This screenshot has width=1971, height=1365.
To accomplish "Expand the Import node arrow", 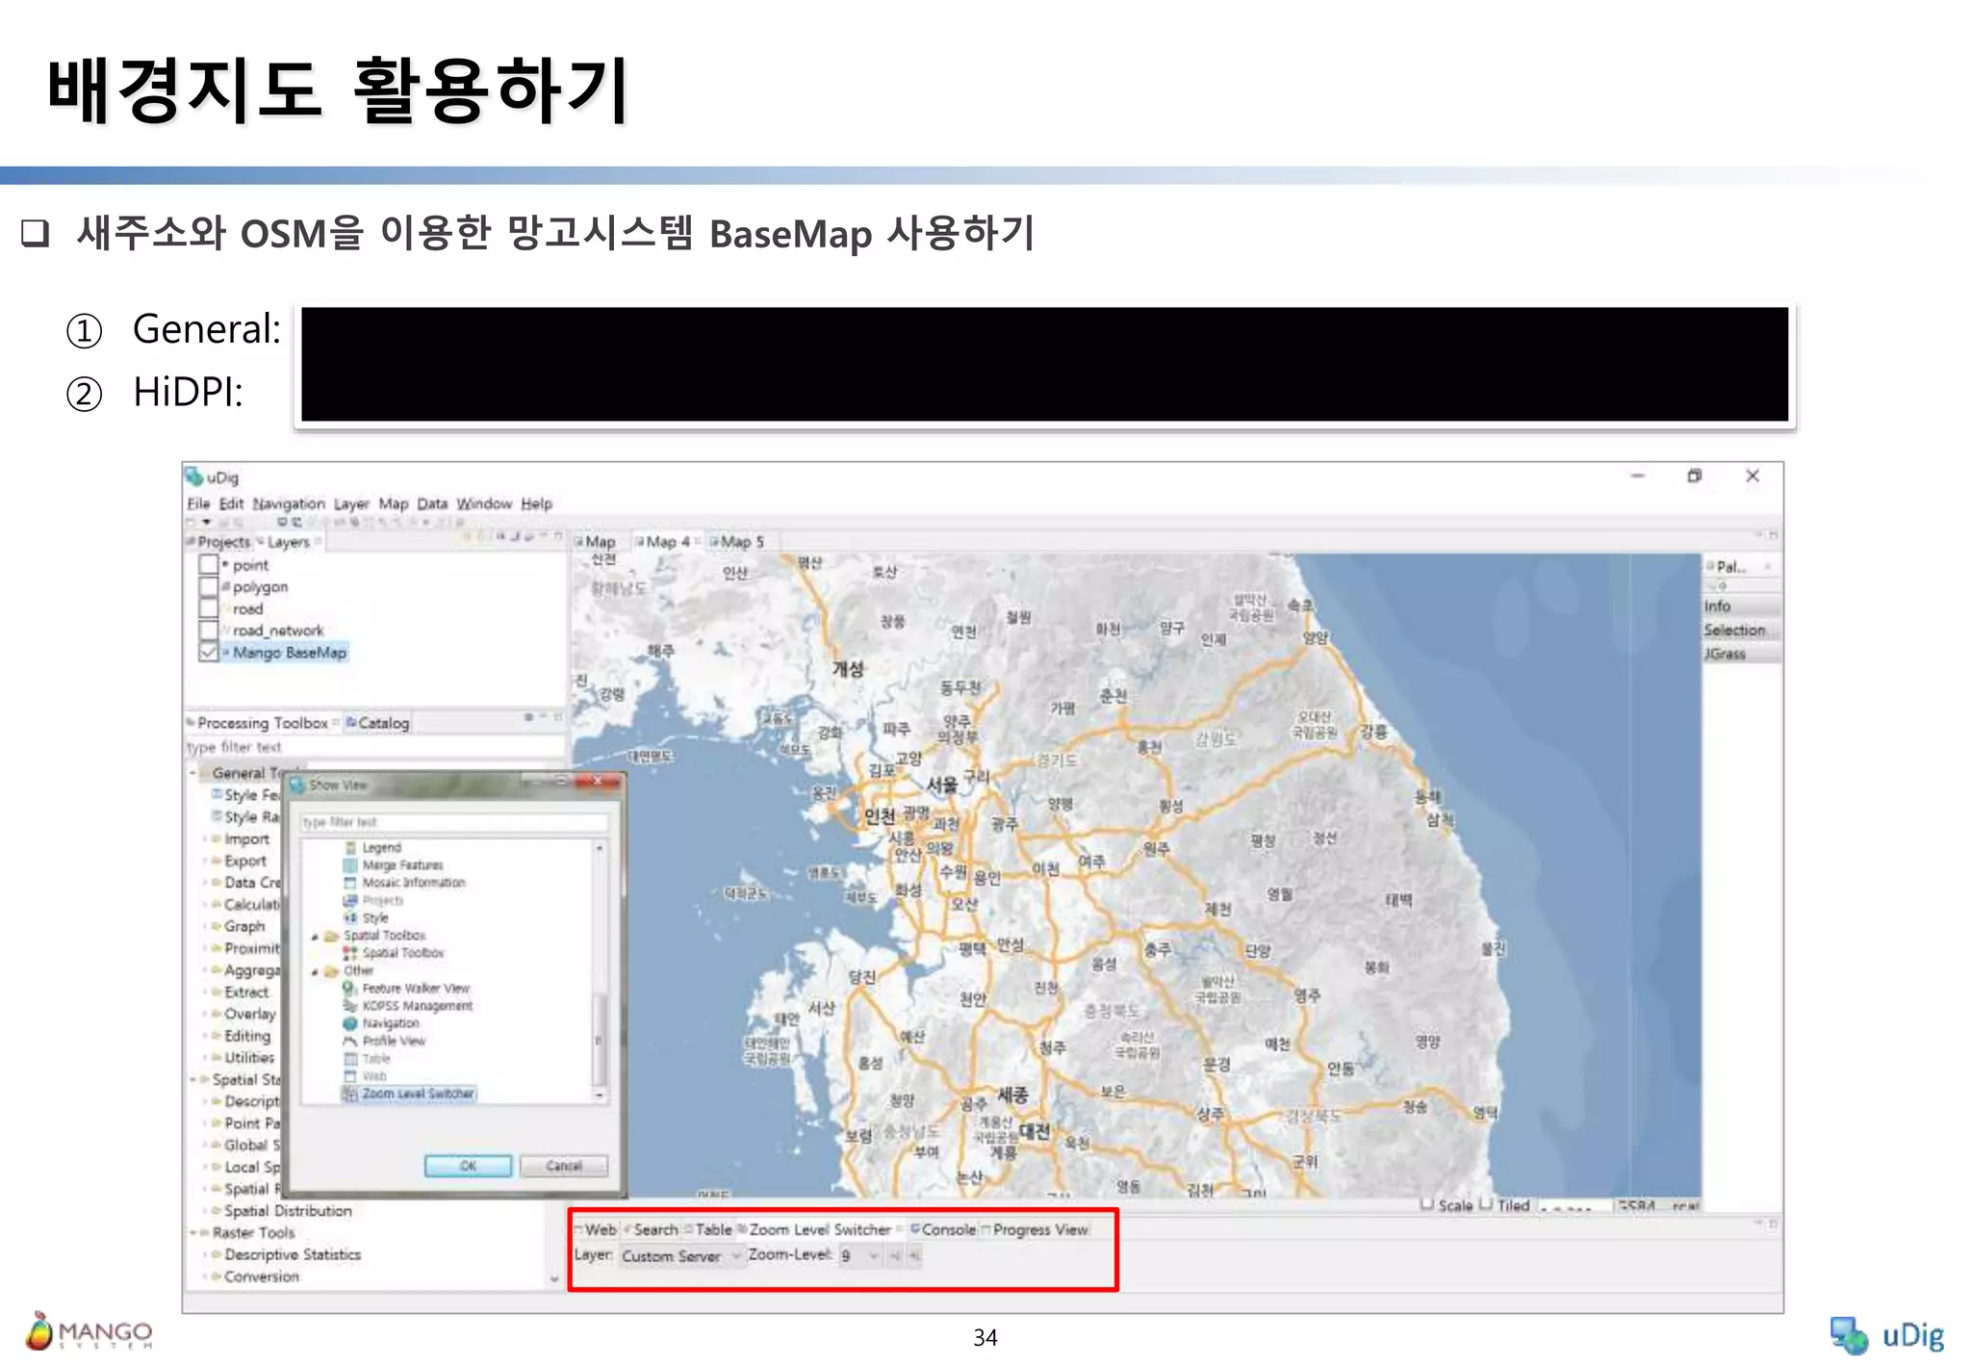I will pos(205,839).
